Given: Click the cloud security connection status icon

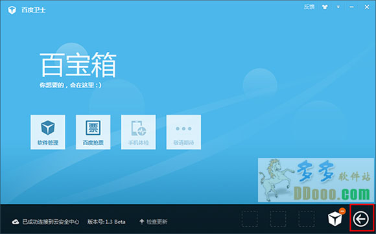Looking at the screenshot, I should point(16,222).
